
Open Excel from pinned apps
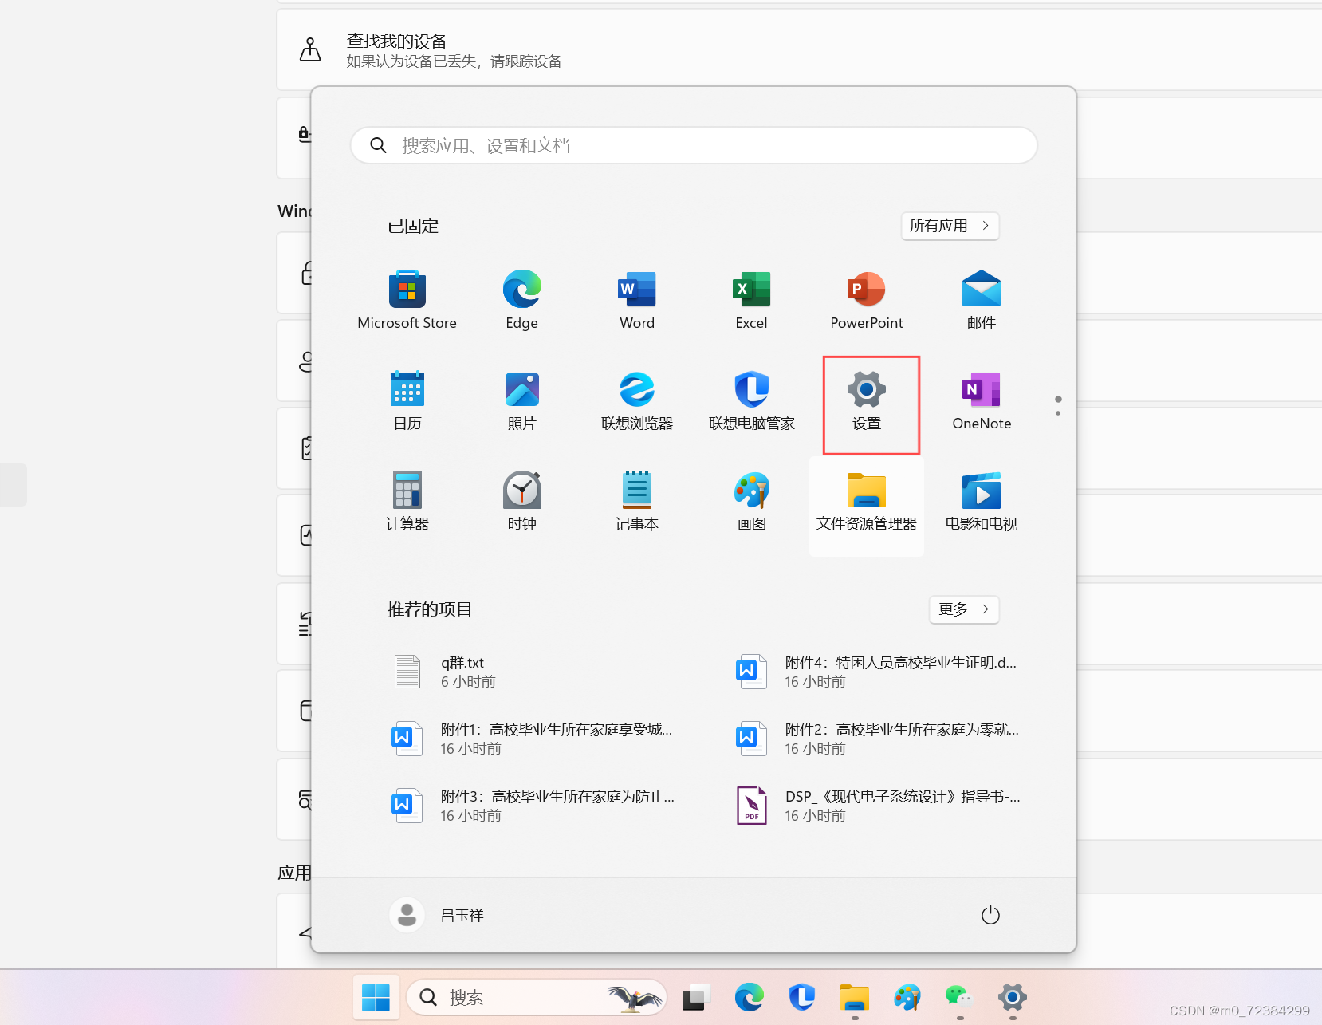click(x=751, y=301)
